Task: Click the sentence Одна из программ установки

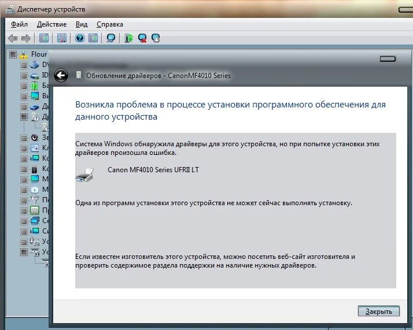Action: tap(213, 203)
